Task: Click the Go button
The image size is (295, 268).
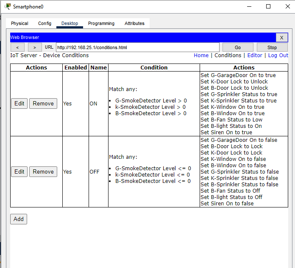Action: coord(238,47)
